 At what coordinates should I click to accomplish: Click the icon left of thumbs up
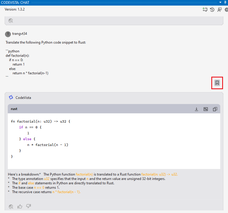click(x=11, y=207)
